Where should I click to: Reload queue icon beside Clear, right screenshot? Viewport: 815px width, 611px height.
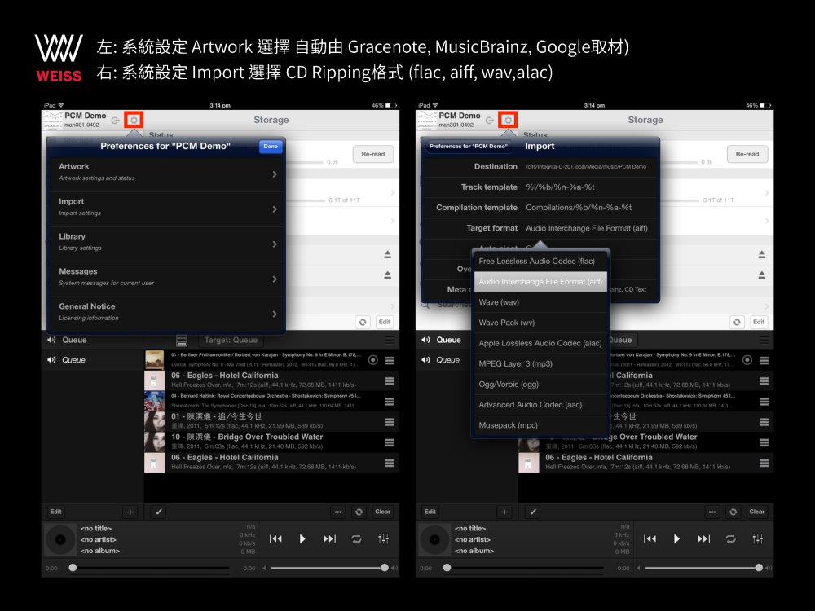(x=733, y=512)
